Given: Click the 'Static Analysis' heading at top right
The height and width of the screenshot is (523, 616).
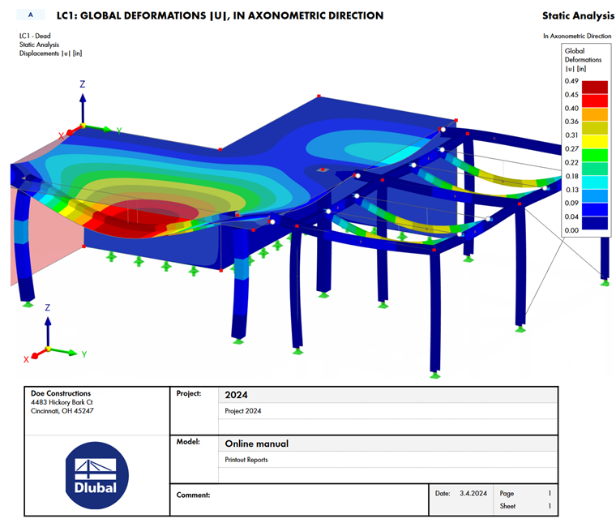Looking at the screenshot, I should coord(578,15).
